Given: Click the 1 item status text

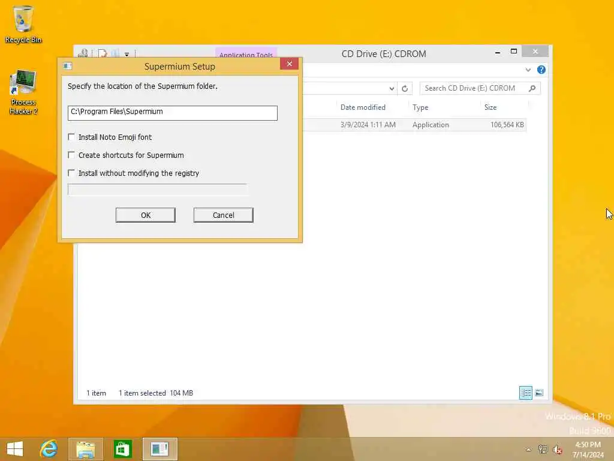Looking at the screenshot, I should pos(97,393).
